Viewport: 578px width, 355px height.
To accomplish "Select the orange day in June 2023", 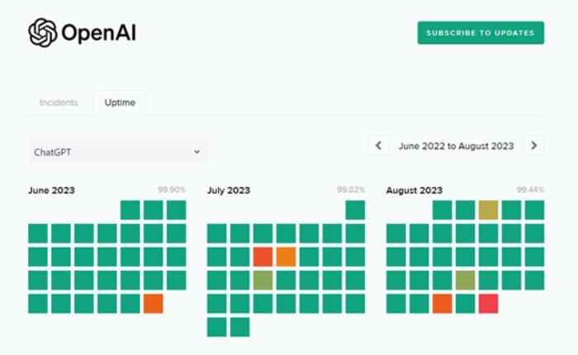I will (153, 304).
